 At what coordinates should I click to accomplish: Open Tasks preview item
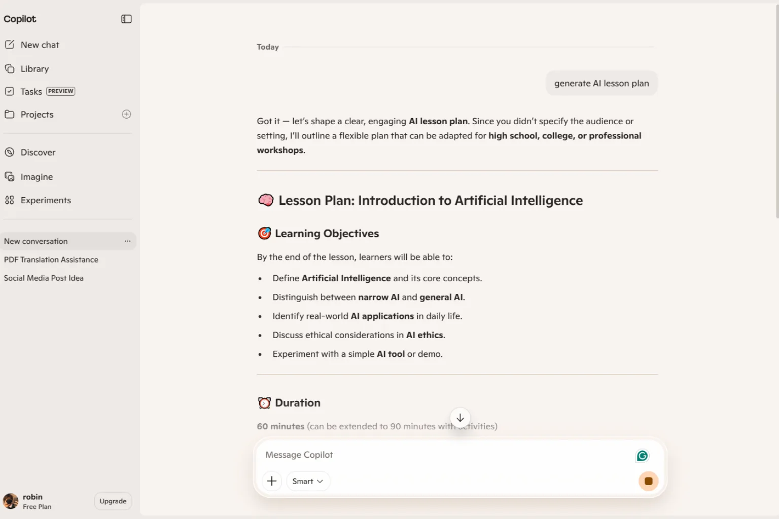point(40,91)
